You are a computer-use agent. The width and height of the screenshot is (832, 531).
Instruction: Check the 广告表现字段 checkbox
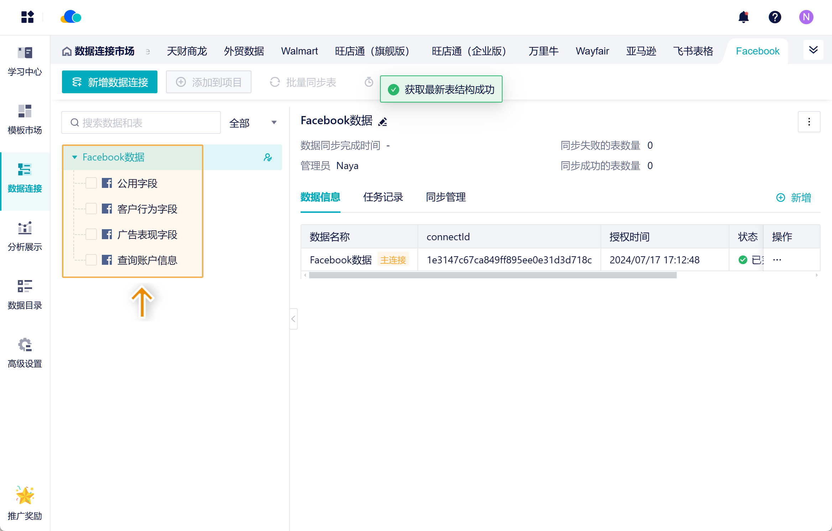tap(91, 235)
